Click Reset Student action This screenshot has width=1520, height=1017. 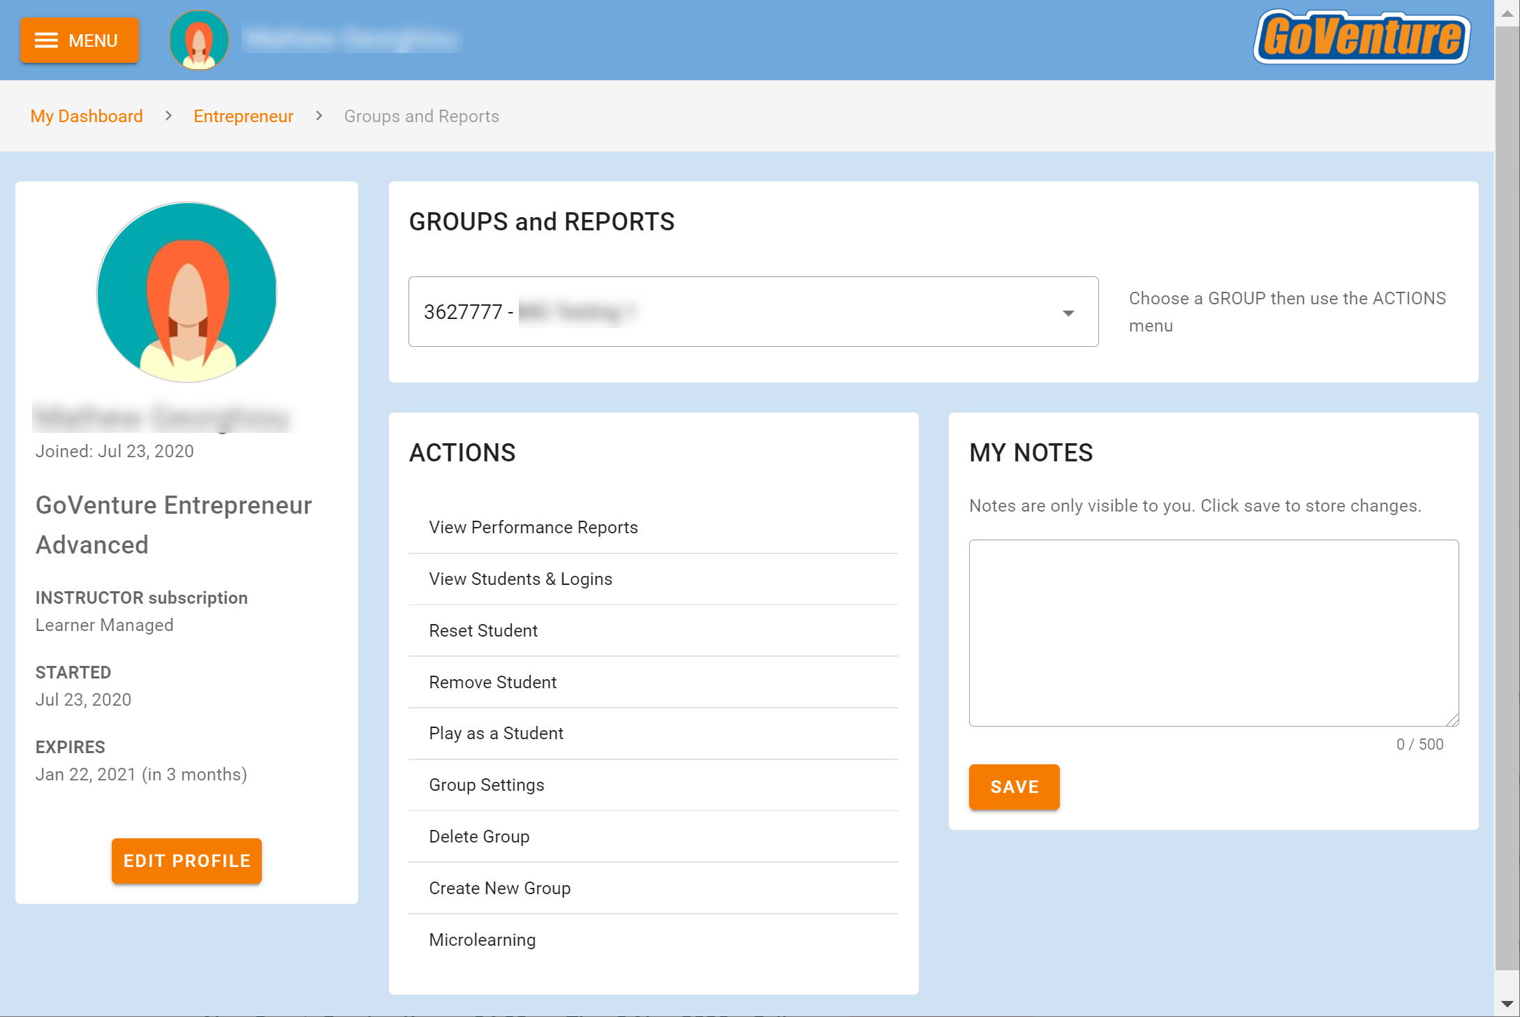point(483,630)
